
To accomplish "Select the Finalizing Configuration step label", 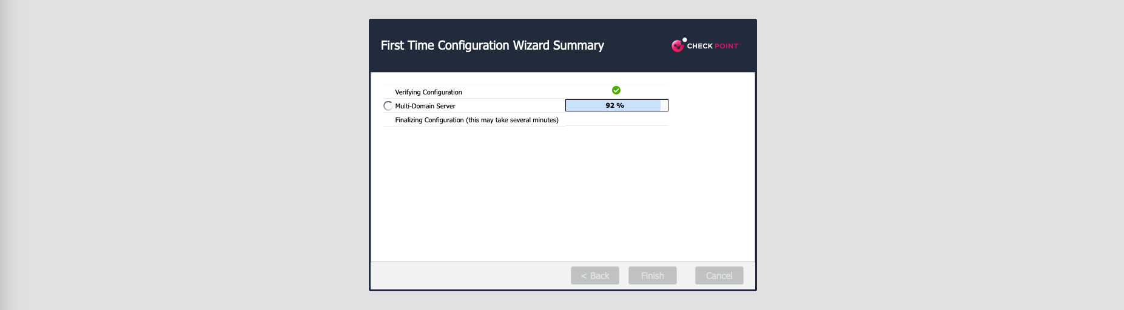I will click(476, 120).
